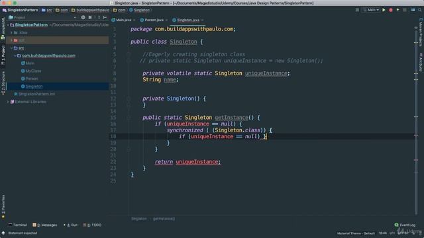
Task: Open the TODO tool window
Action: (92, 225)
